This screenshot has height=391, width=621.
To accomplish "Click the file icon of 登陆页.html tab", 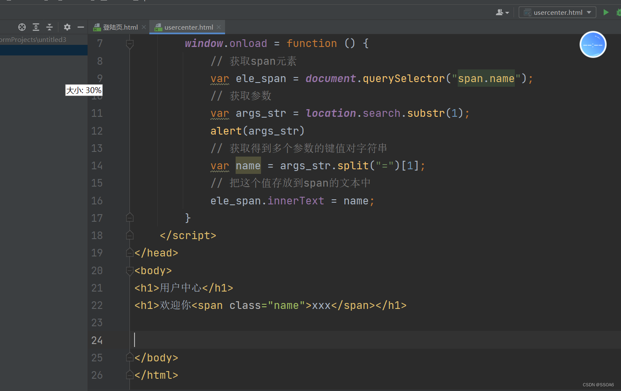I will (97, 27).
